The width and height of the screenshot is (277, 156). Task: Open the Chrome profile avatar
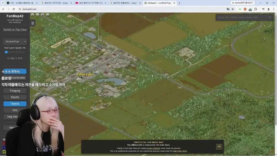click(268, 9)
